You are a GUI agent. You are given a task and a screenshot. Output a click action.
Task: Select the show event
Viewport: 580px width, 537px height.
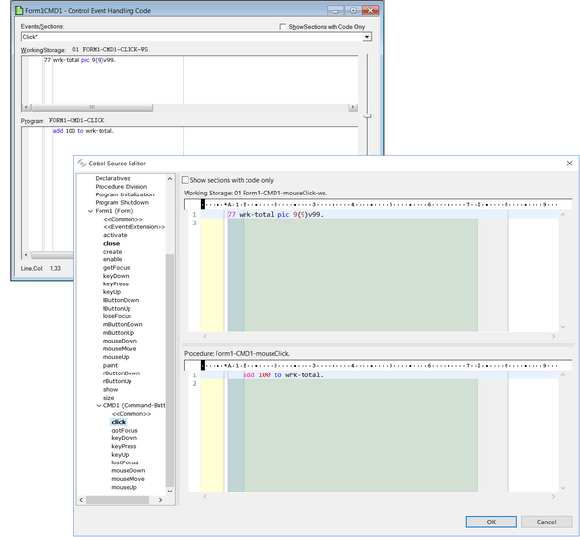(x=110, y=390)
